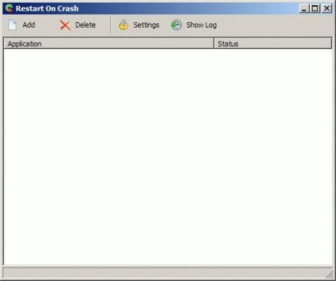Click the vertical separator before Settings
The height and width of the screenshot is (281, 336).
(111, 25)
